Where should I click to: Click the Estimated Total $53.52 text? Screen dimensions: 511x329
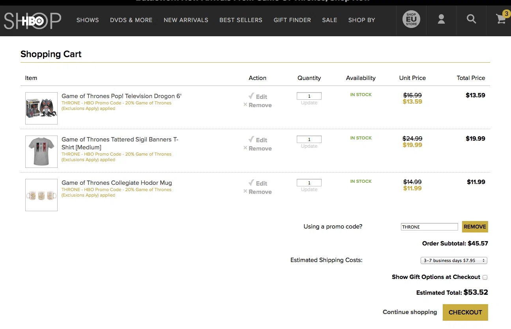coord(452,292)
